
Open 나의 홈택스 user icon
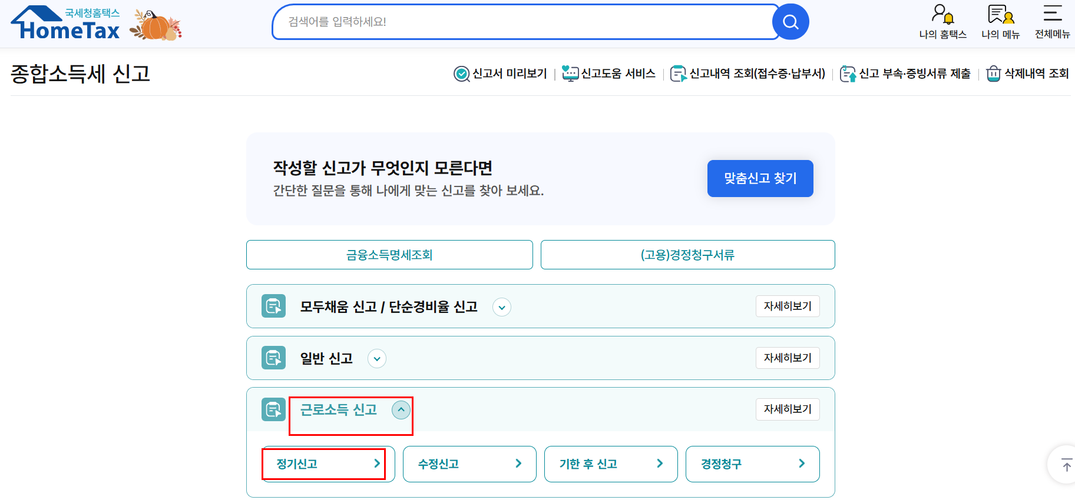coord(942,14)
